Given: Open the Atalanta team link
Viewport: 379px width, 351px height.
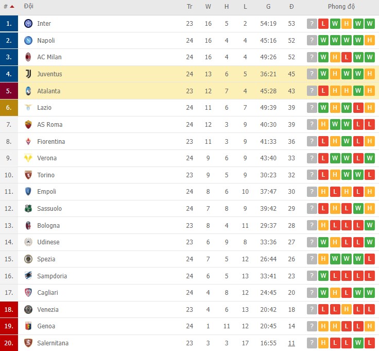Looking at the screenshot, I should (x=48, y=91).
